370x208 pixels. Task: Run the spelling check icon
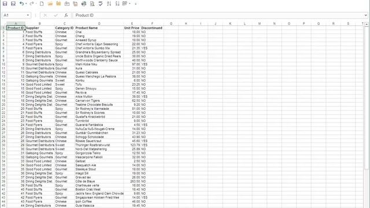pyautogui.click(x=101, y=4)
